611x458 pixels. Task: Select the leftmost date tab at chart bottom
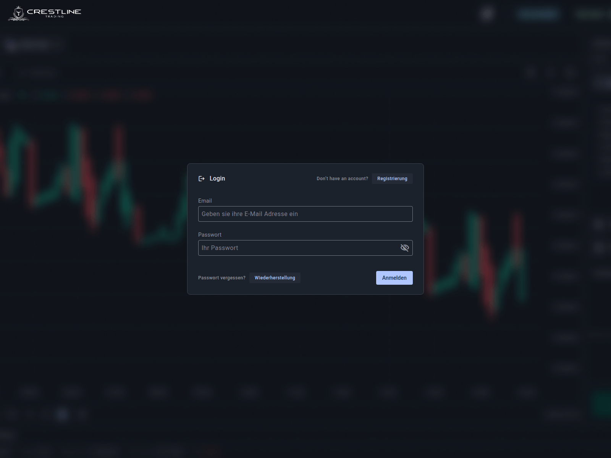point(30,392)
